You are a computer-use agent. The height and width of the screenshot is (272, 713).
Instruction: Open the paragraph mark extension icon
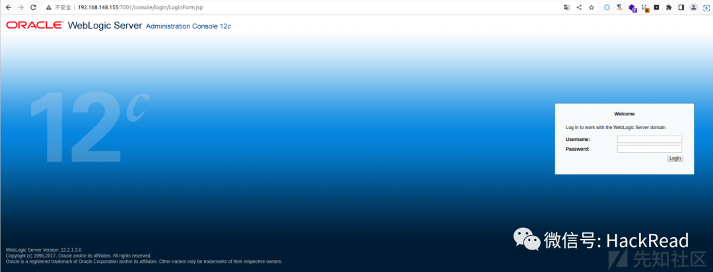click(x=619, y=7)
